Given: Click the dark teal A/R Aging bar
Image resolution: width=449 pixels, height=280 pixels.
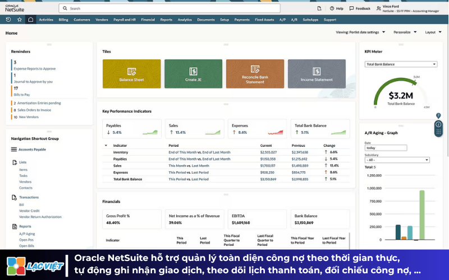Looking at the screenshot, I should point(398,232).
